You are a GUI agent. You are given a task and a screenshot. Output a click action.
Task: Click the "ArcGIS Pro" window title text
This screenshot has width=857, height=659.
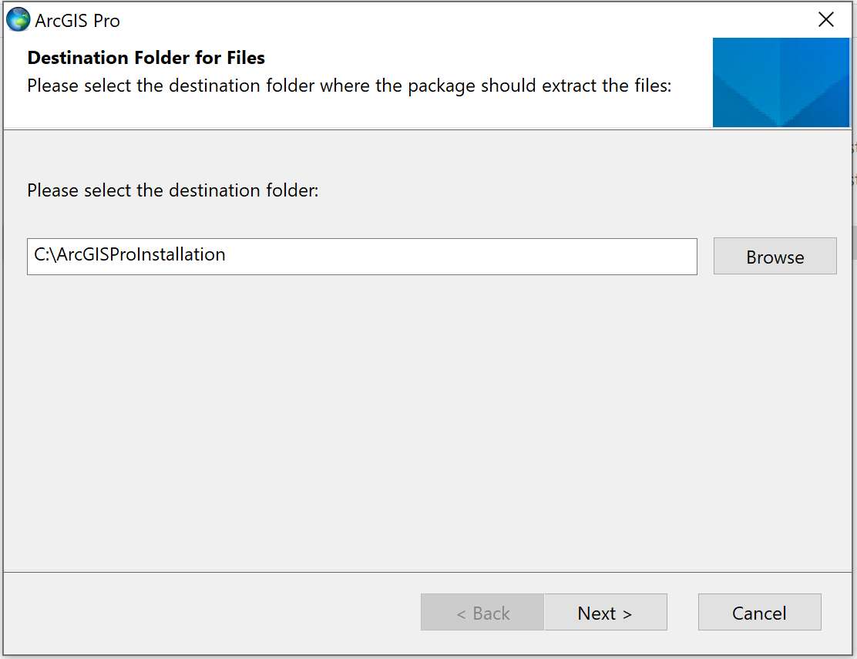[x=77, y=21]
